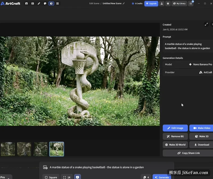Open the four-square apps grid icon
Viewport: 213px width, 179px height.
coord(58,3)
